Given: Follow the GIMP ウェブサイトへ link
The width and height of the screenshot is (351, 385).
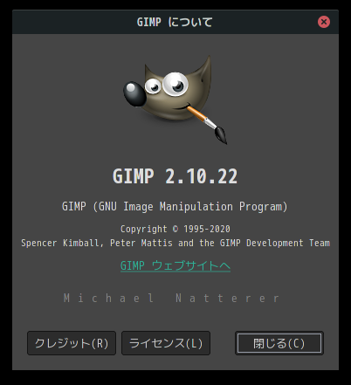Looking at the screenshot, I should (175, 265).
